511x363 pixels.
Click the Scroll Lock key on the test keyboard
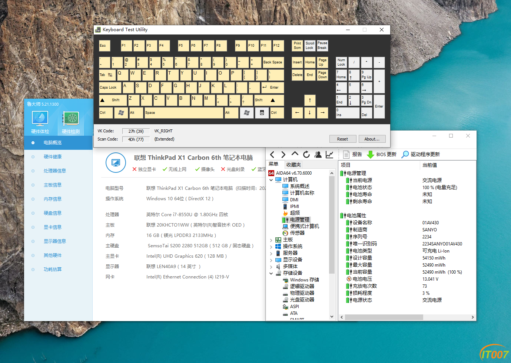tap(310, 46)
